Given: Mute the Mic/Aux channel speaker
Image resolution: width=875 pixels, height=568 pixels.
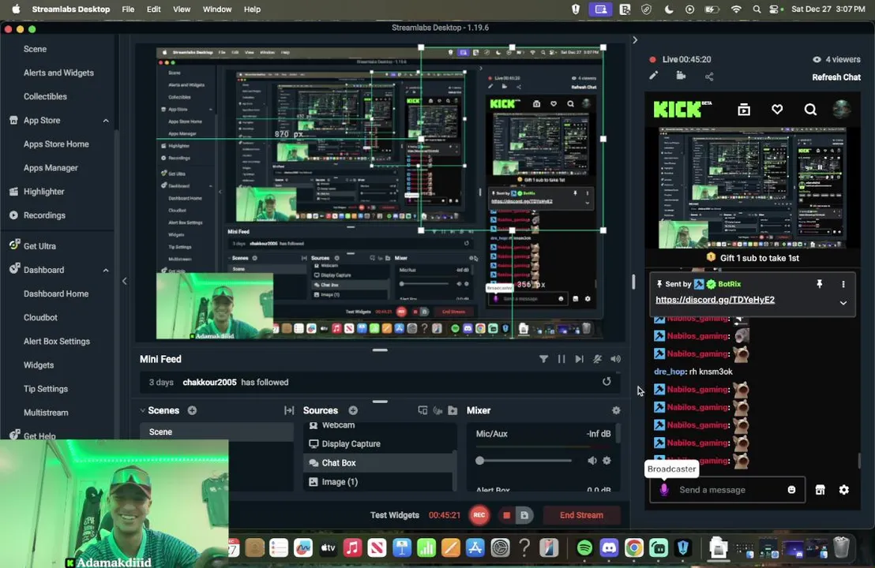Looking at the screenshot, I should click(592, 461).
